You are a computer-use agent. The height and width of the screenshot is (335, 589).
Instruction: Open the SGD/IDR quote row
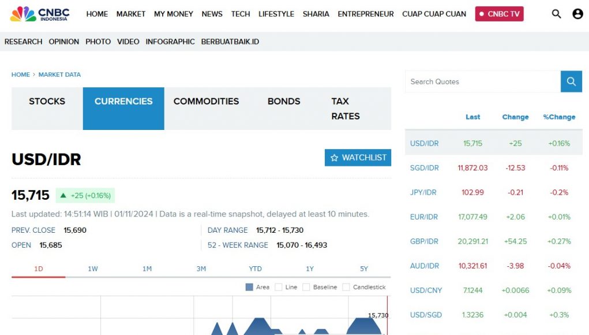click(x=425, y=168)
